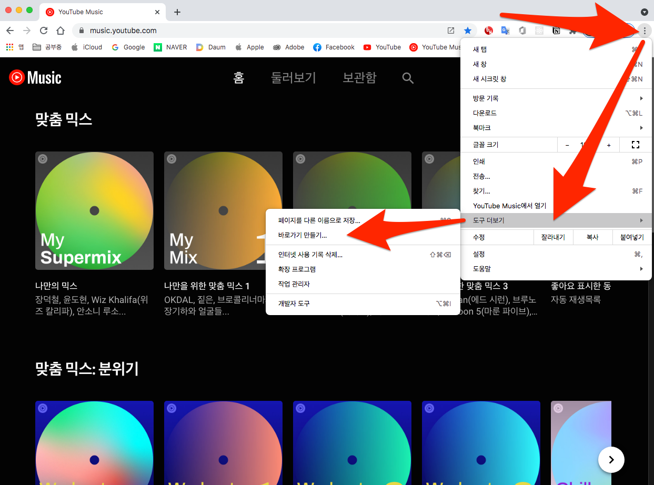Open the Facebook bookmark
654x485 pixels.
[x=334, y=47]
